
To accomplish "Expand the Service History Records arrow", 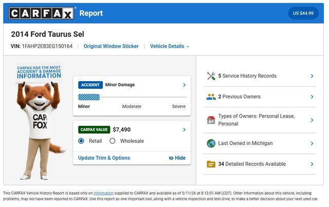I will (x=312, y=76).
